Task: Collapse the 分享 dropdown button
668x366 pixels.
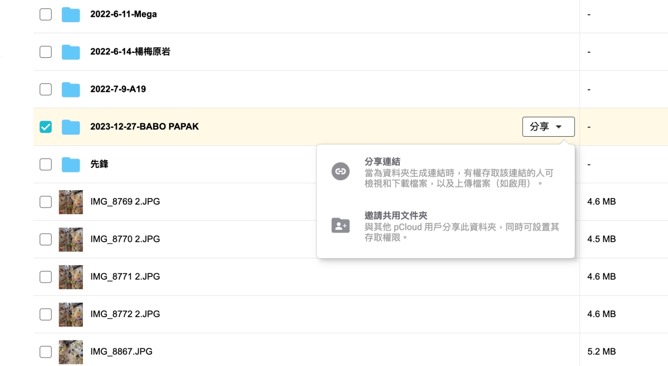Action: click(548, 127)
